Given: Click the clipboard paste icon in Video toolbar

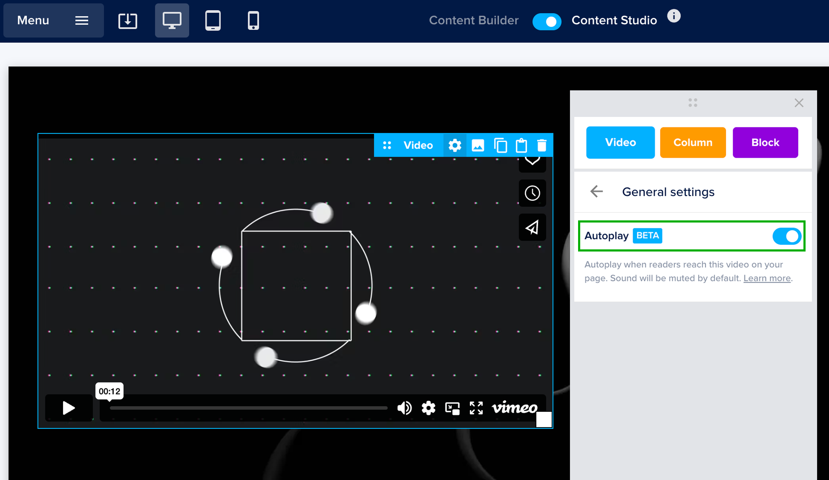Looking at the screenshot, I should pos(521,145).
